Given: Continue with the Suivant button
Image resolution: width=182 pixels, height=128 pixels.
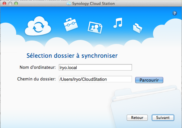Looking at the screenshot, I should click(x=163, y=118).
